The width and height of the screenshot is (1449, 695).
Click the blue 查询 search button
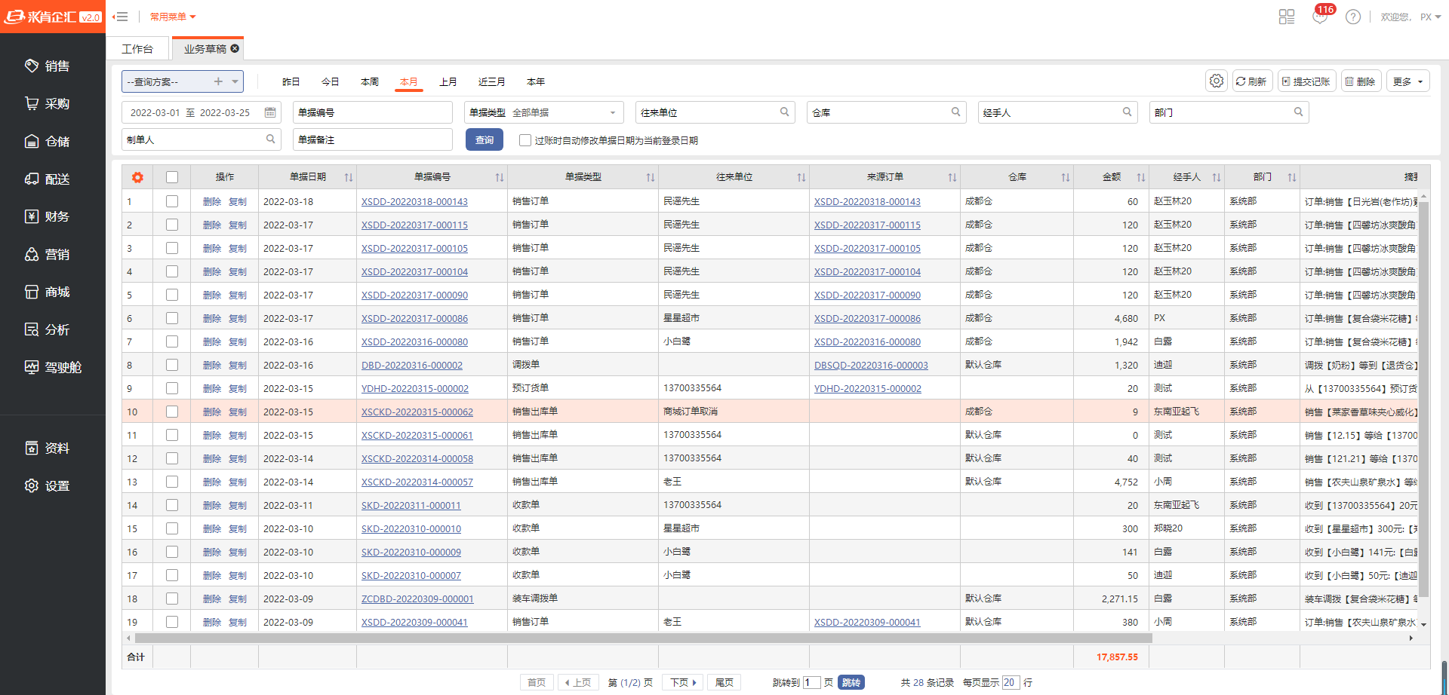[485, 140]
